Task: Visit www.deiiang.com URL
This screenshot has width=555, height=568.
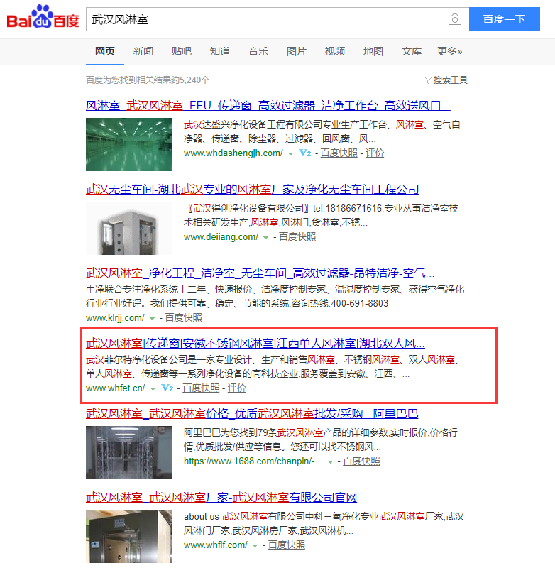Action: point(221,237)
